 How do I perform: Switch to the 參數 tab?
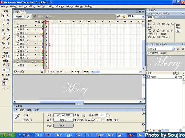[36, 110]
